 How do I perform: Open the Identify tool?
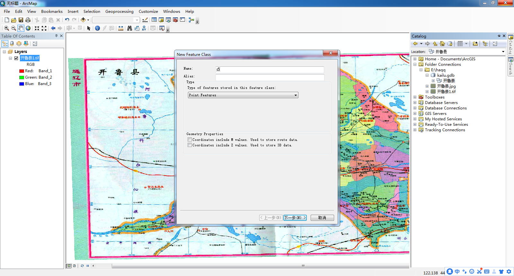pos(97,28)
